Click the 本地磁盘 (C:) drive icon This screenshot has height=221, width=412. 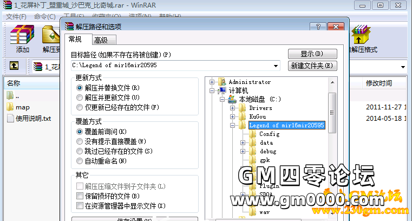point(232,99)
